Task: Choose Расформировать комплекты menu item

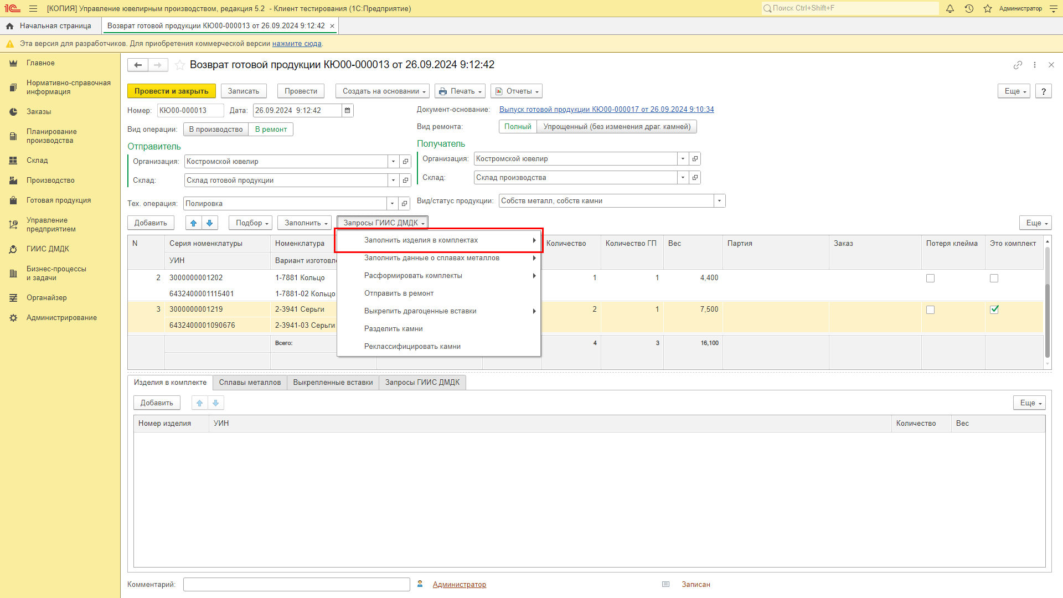Action: [438, 276]
